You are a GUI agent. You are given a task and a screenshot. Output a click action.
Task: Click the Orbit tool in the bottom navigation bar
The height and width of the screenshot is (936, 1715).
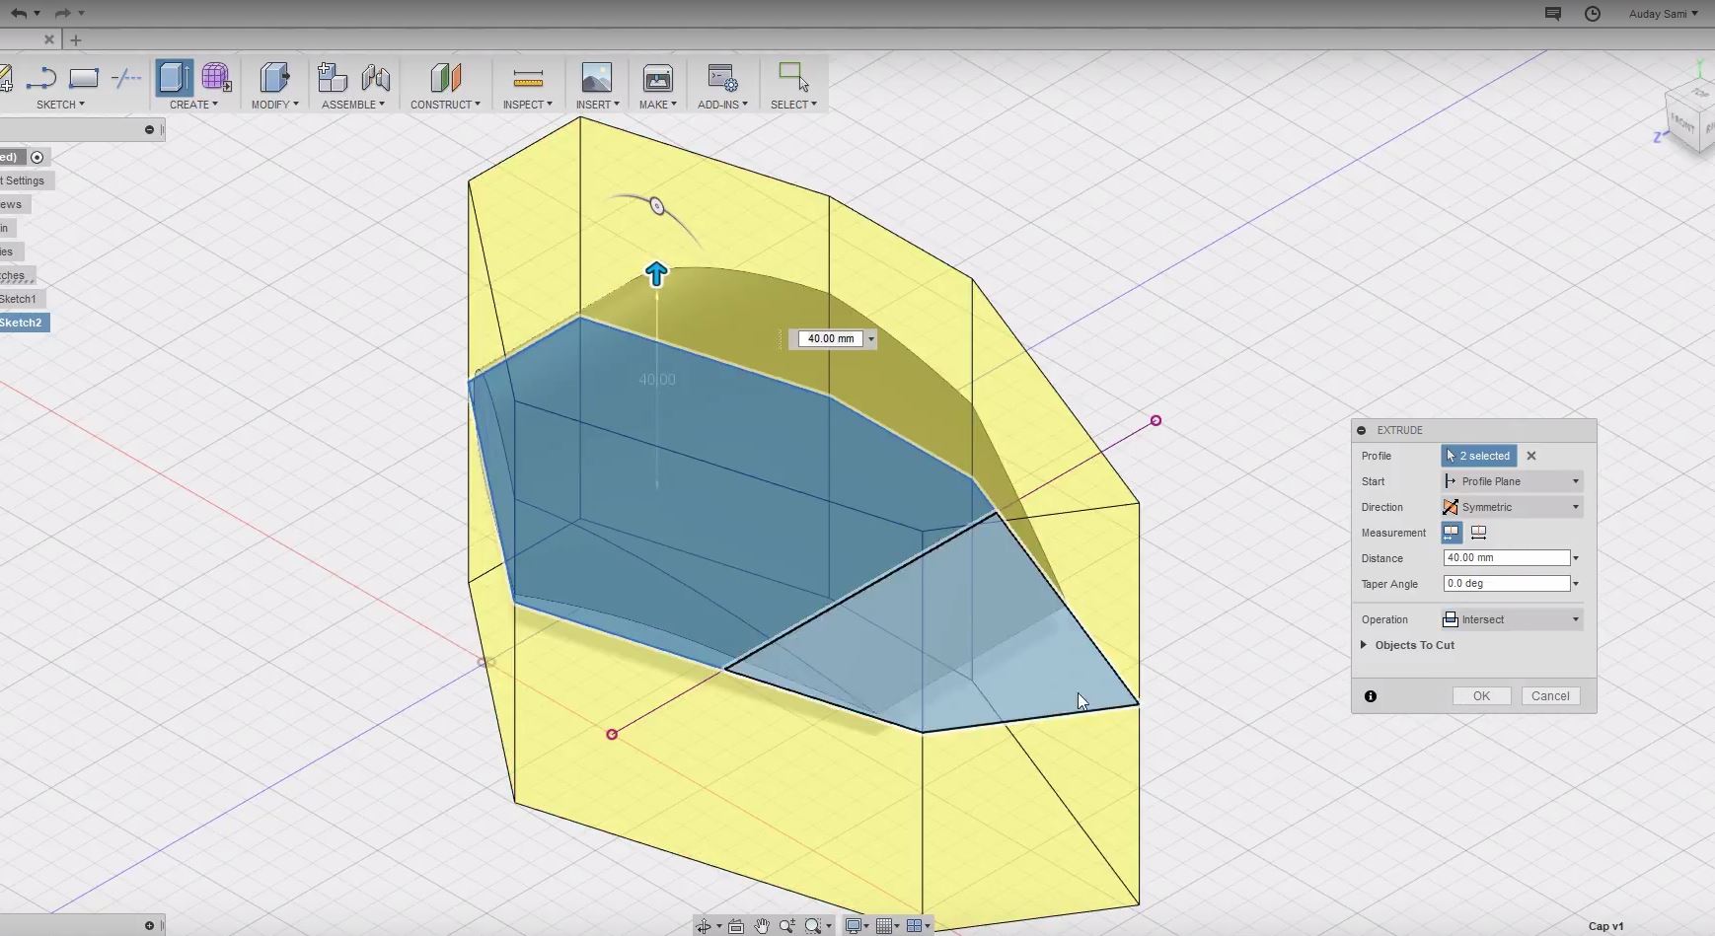pyautogui.click(x=704, y=926)
